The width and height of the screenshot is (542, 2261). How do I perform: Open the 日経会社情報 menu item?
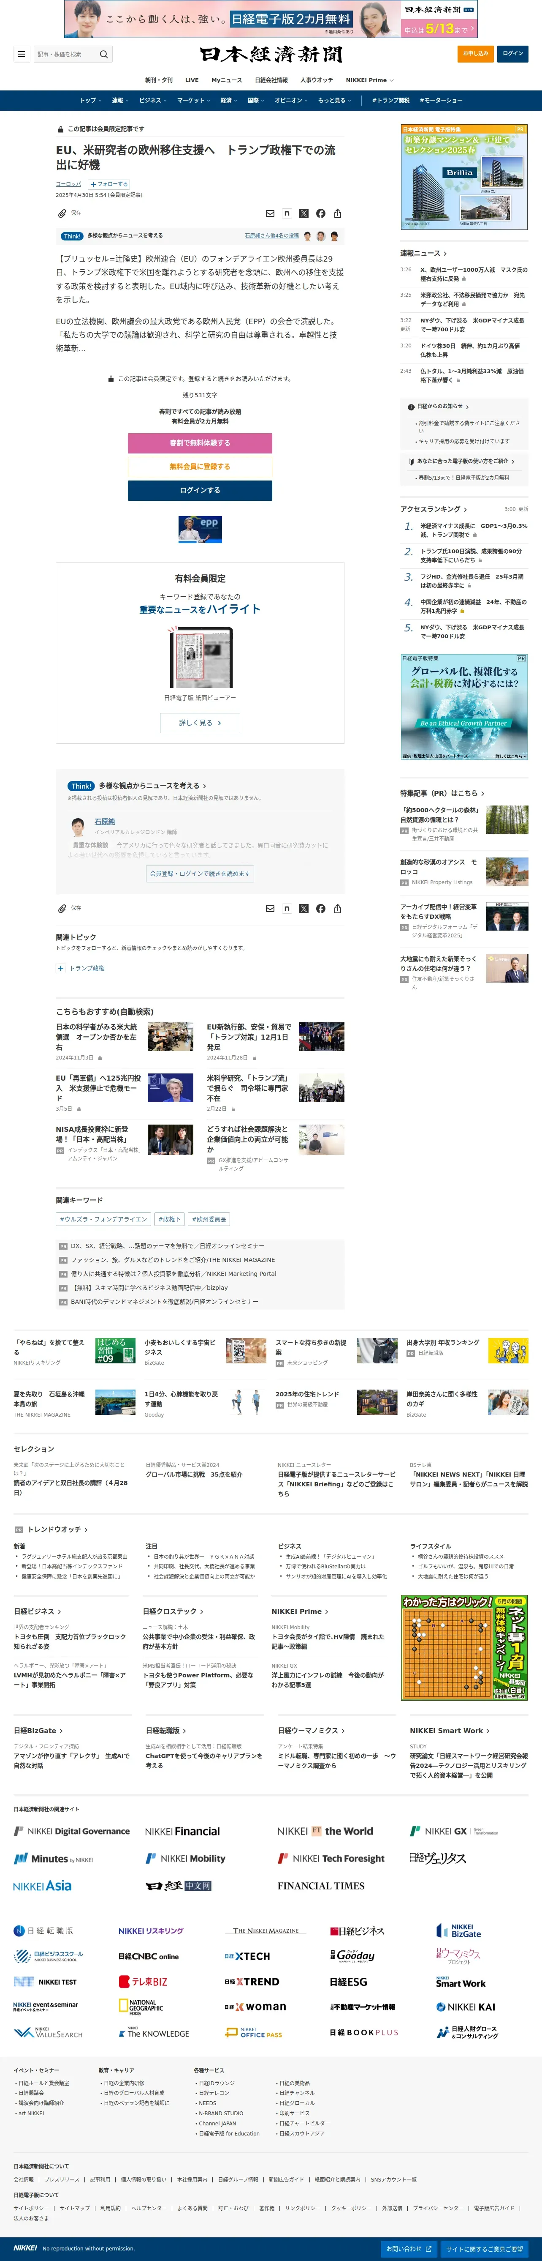(x=271, y=80)
